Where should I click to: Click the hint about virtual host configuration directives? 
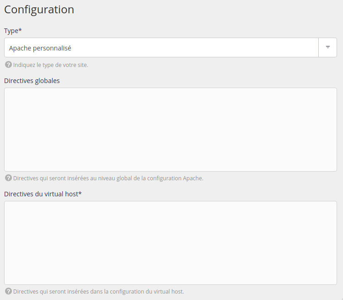point(98,292)
